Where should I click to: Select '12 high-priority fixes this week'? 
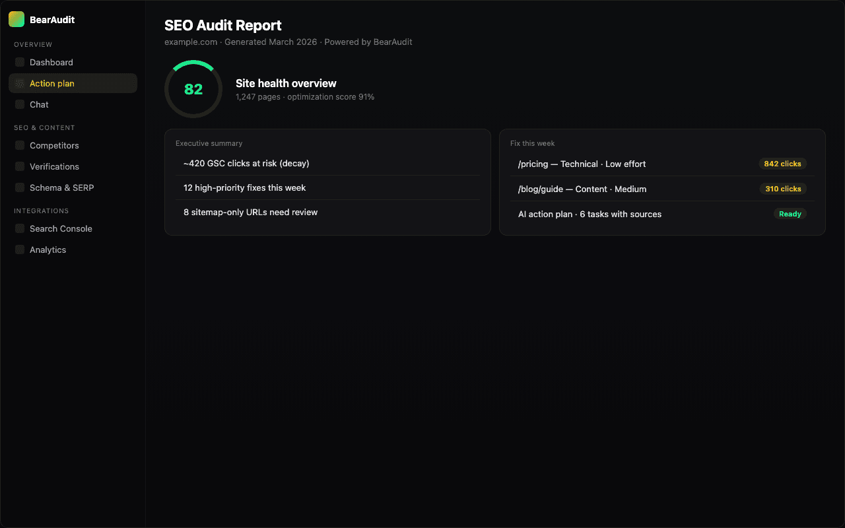point(327,187)
